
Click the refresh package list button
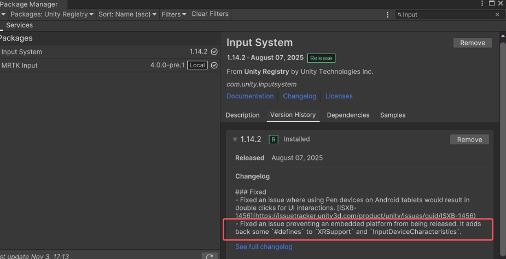(210, 256)
